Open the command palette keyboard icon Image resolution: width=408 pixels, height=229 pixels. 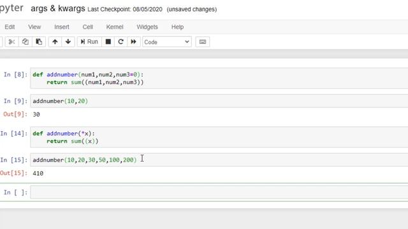(203, 42)
